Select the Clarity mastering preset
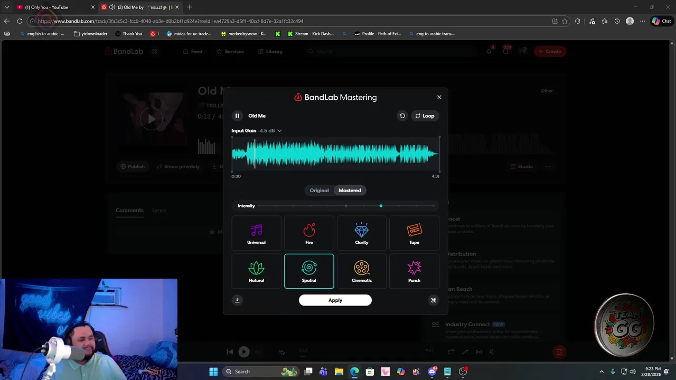This screenshot has width=676, height=380. click(x=362, y=233)
